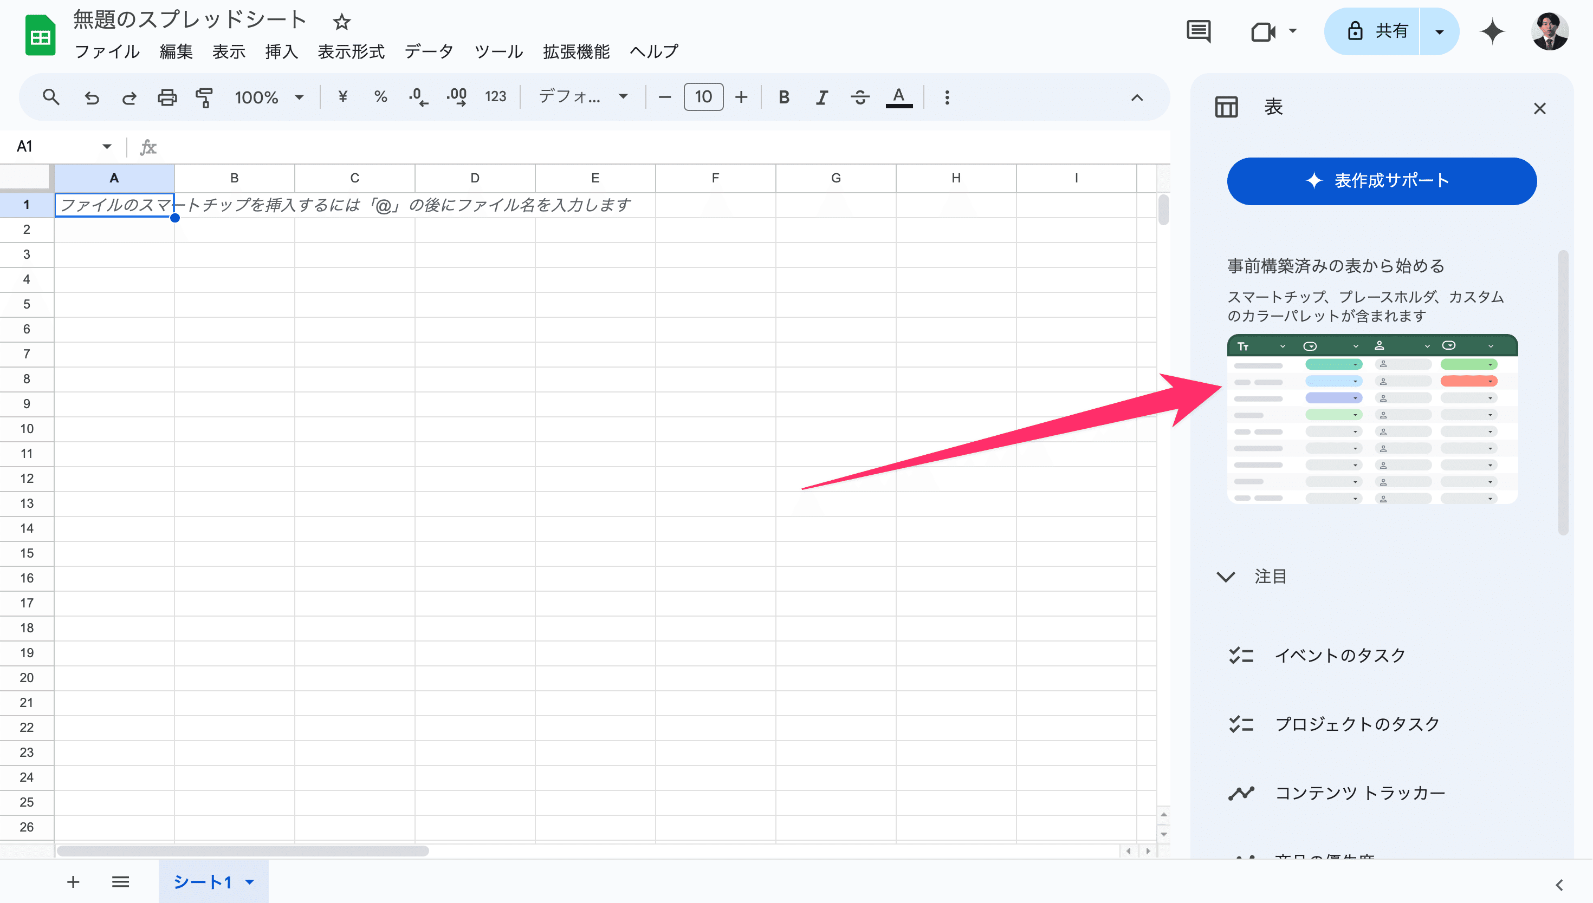This screenshot has height=903, width=1593.
Task: Toggle italic formatting
Action: [821, 97]
